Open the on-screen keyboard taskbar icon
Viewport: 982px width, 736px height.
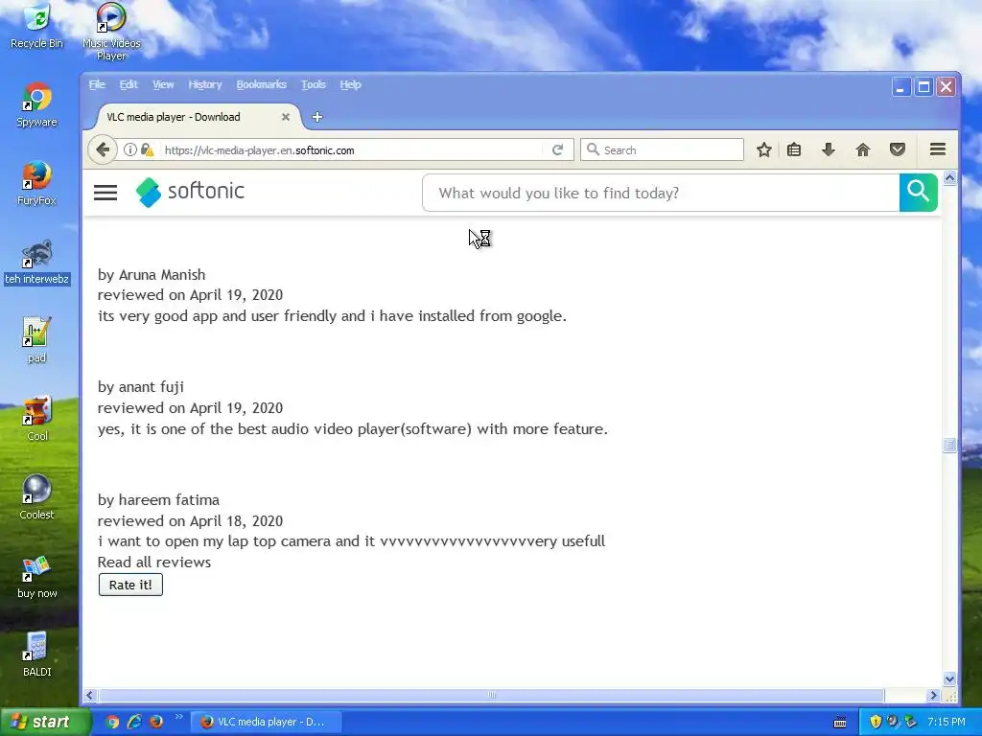tap(840, 723)
